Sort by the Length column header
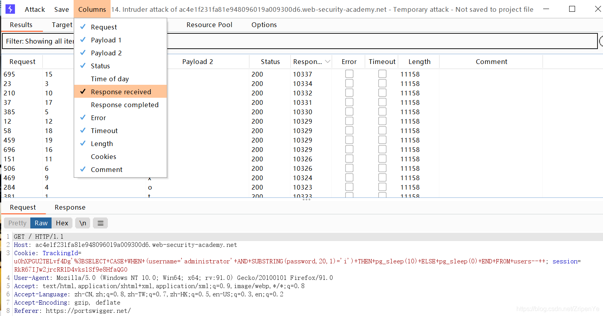The height and width of the screenshot is (316, 603). tap(420, 62)
